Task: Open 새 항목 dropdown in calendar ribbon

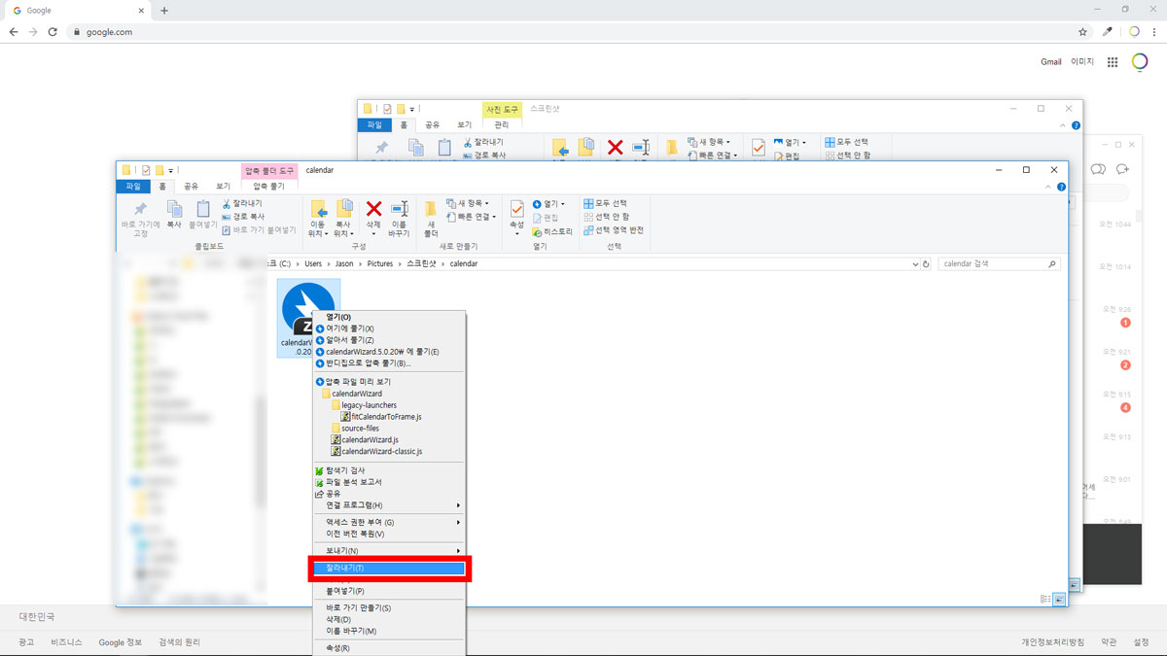Action: tap(469, 204)
